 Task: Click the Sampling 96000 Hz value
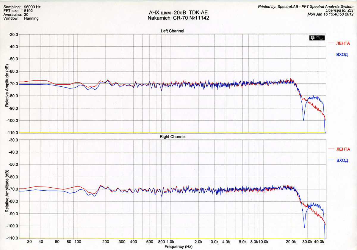[31, 7]
